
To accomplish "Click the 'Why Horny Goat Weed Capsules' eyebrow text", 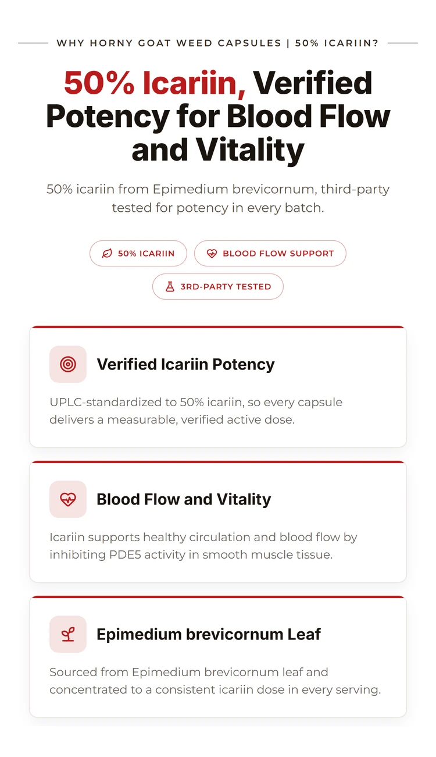I will click(169, 43).
